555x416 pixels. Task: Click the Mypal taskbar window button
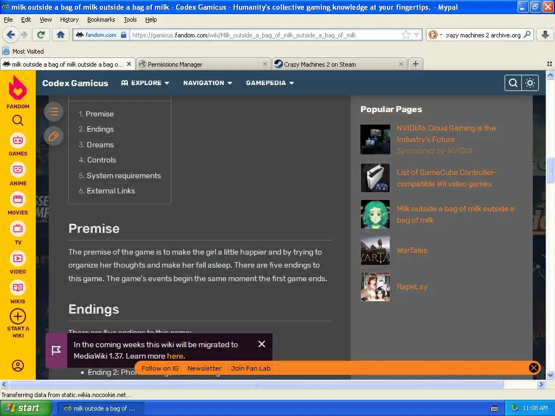click(101, 408)
